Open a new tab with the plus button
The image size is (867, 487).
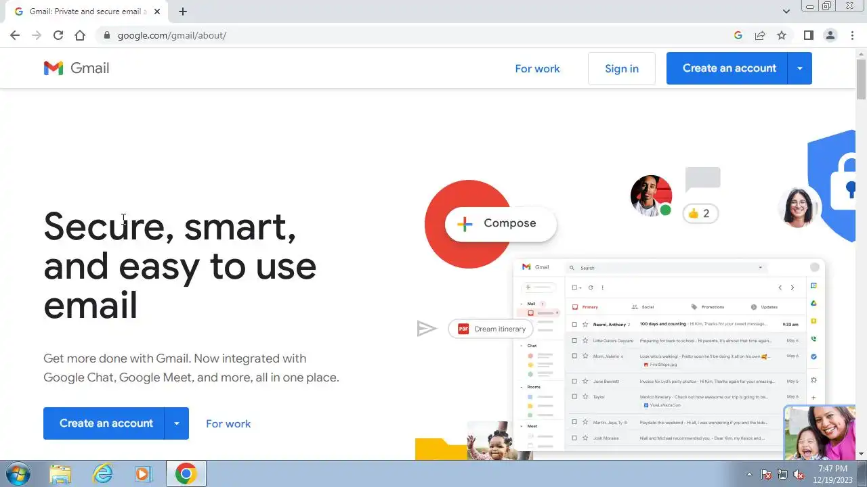point(183,11)
